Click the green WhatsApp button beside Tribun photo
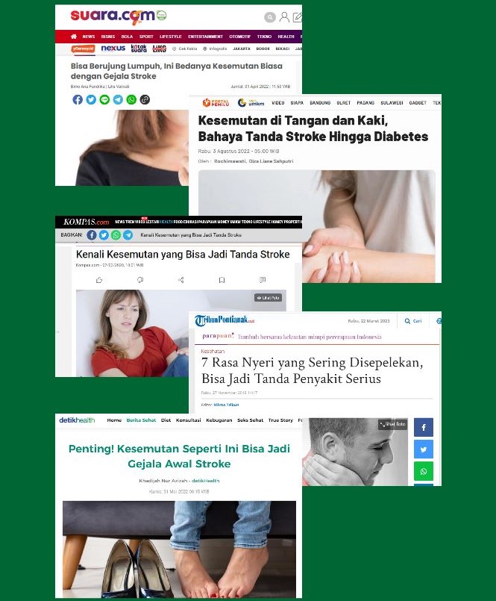This screenshot has width=496, height=601. (x=424, y=471)
